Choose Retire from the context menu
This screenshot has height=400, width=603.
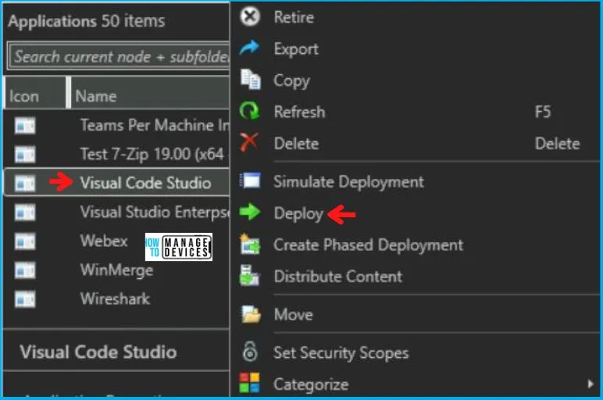pyautogui.click(x=416, y=17)
